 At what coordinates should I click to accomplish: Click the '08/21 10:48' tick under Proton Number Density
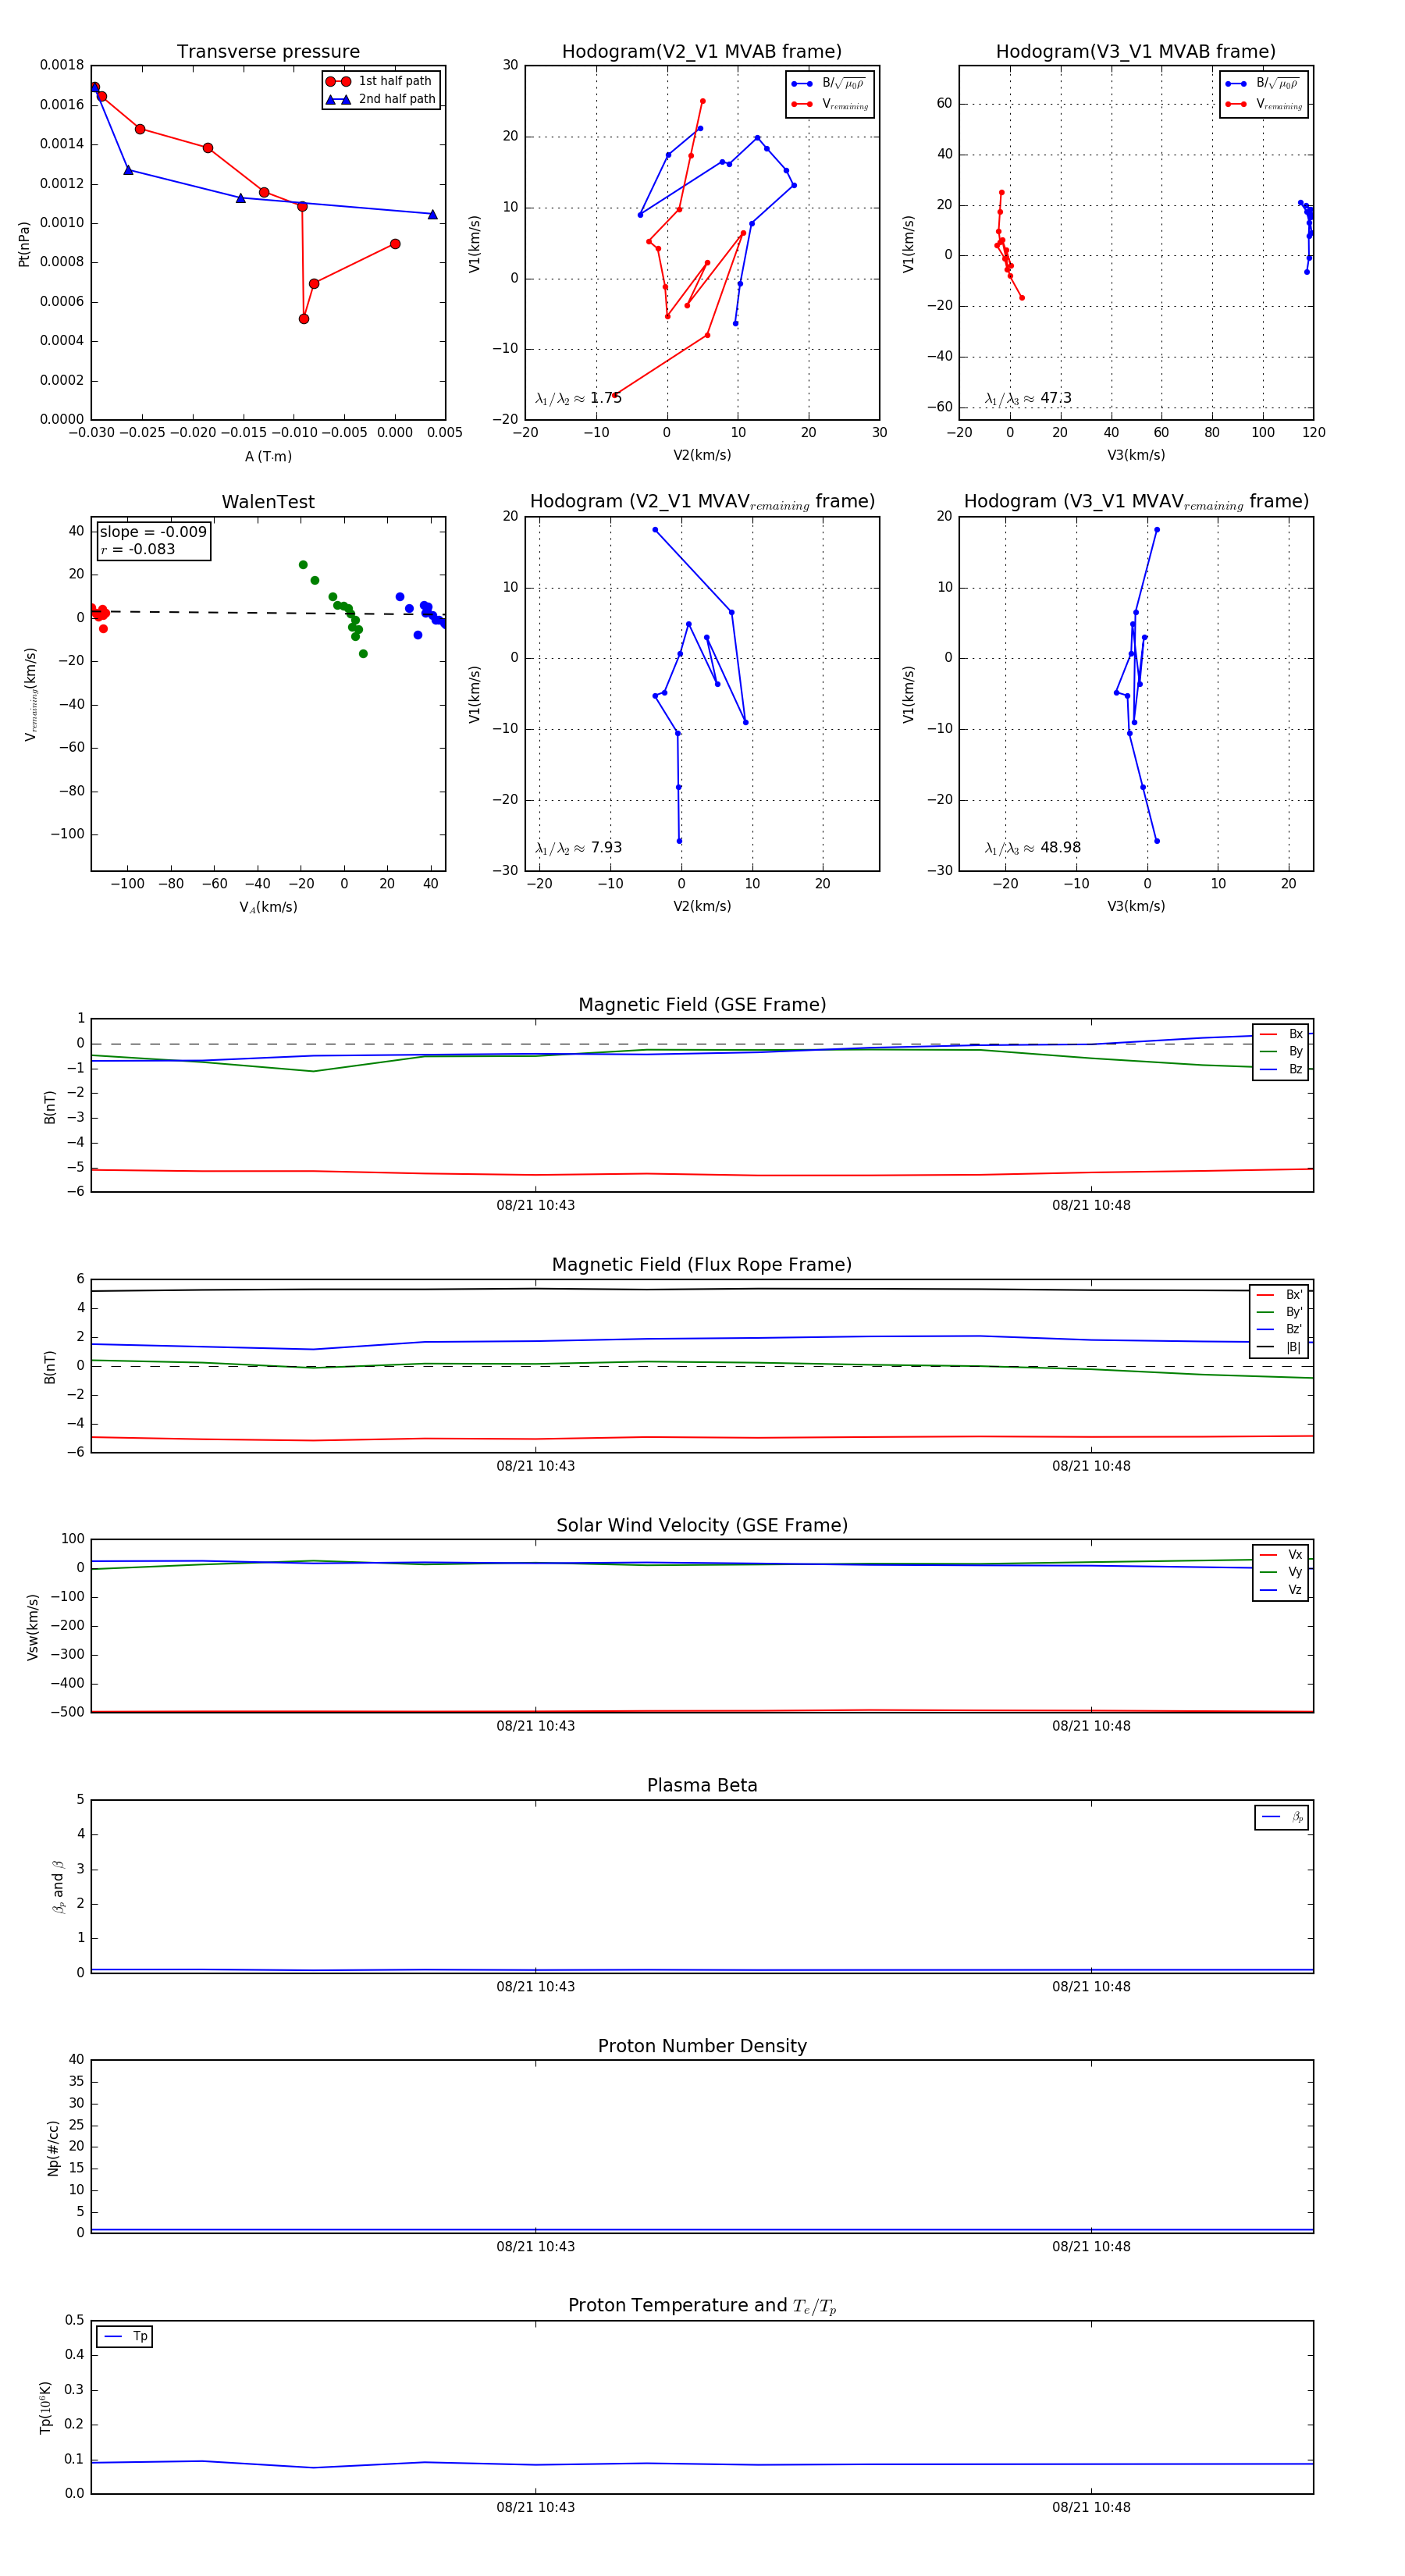1091,2246
